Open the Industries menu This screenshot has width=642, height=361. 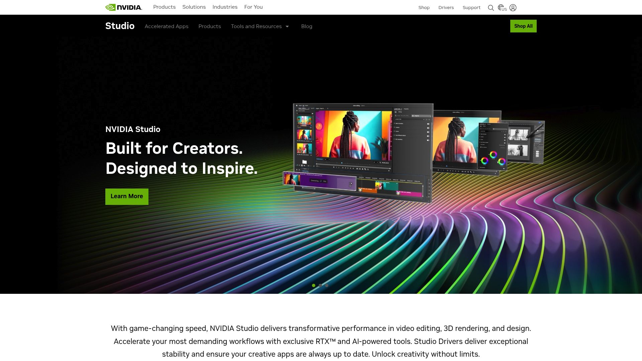tap(225, 7)
